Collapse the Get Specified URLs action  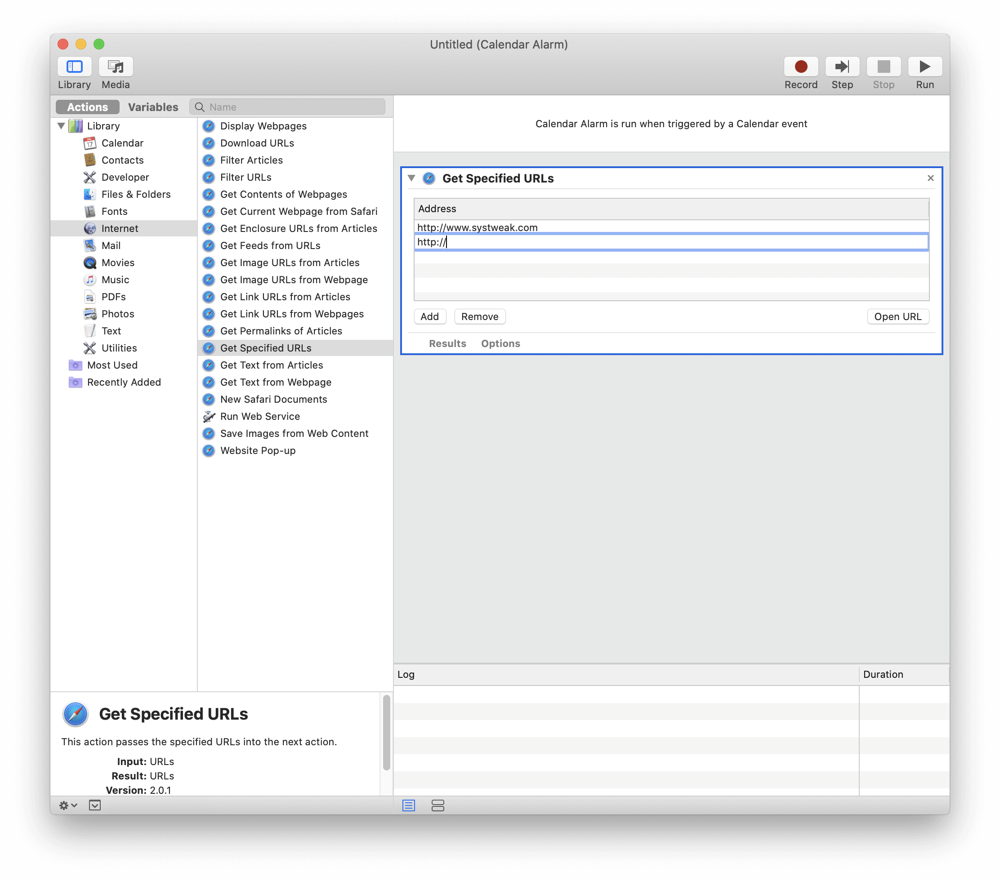click(x=411, y=178)
